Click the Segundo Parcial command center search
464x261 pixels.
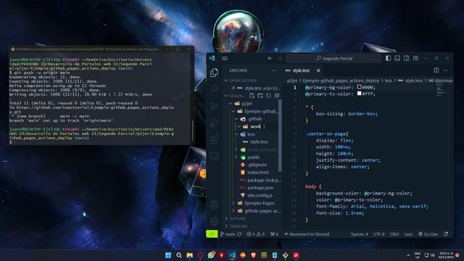pyautogui.click(x=334, y=58)
